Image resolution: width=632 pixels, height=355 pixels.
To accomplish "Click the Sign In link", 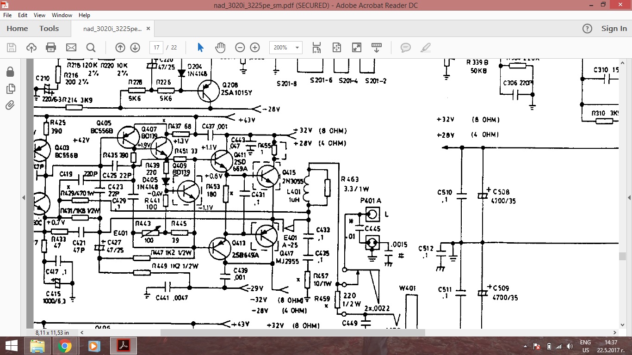I will point(614,29).
